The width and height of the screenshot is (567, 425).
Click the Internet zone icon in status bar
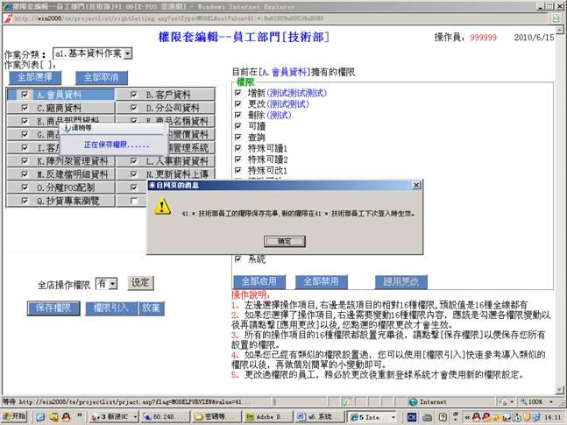[414, 400]
